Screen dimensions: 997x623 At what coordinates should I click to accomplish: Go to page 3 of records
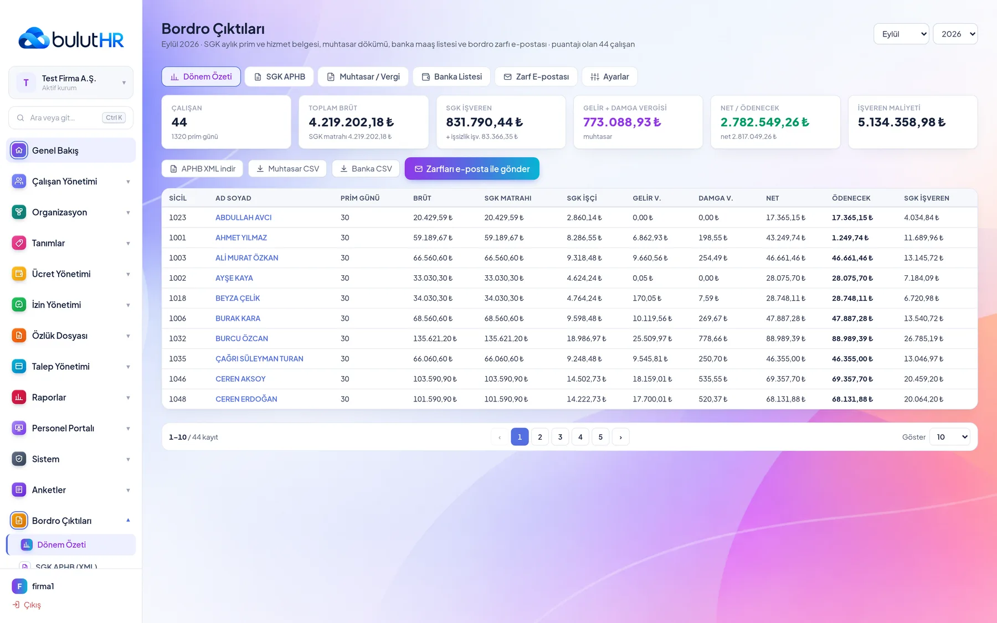tap(560, 437)
